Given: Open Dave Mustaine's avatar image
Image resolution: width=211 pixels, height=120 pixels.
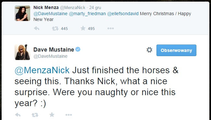Looking at the screenshot, I should point(22,52).
